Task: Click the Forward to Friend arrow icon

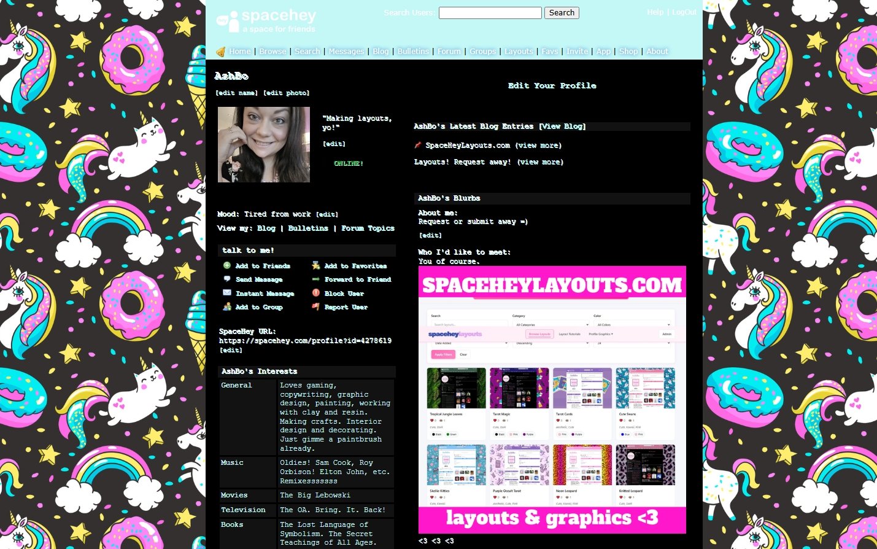Action: pos(316,279)
